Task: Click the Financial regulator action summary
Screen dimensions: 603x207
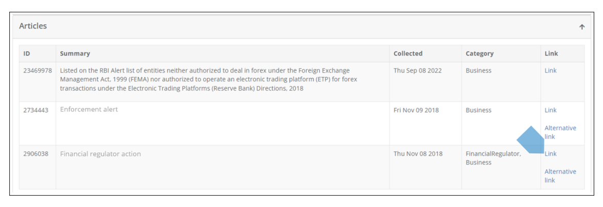Action: point(100,153)
